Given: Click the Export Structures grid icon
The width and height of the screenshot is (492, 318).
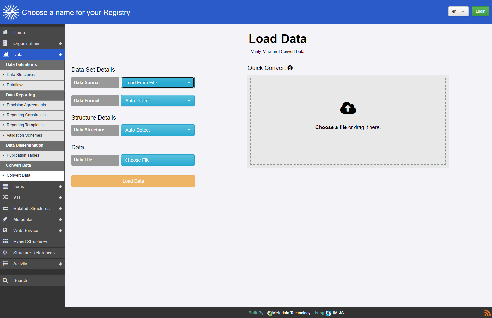Looking at the screenshot, I should [5, 242].
